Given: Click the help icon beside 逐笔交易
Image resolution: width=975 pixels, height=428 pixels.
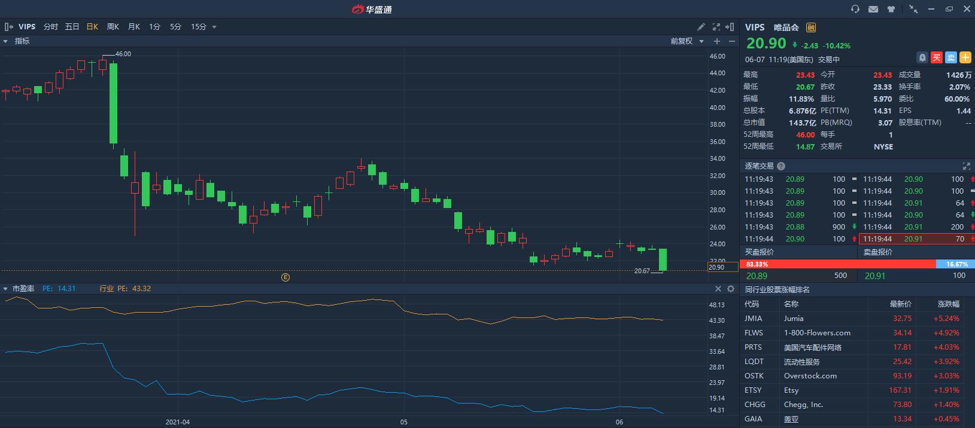Looking at the screenshot, I should pos(781,166).
